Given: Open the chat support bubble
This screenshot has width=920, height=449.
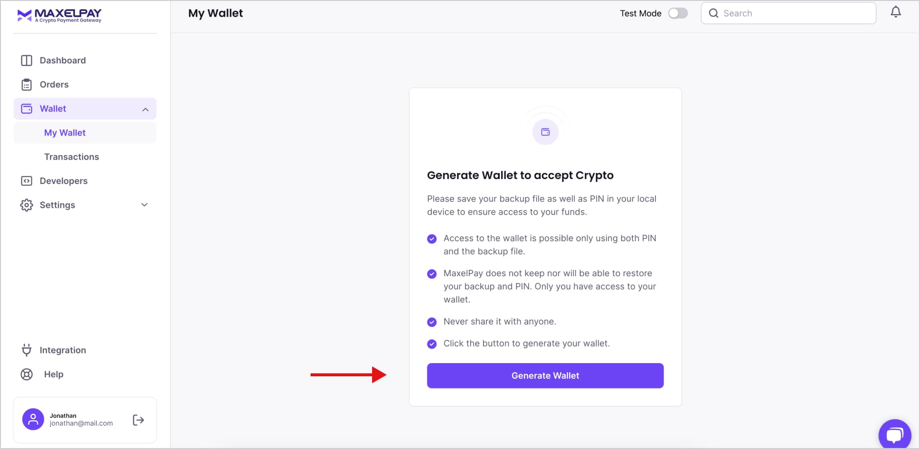Looking at the screenshot, I should click(x=895, y=434).
